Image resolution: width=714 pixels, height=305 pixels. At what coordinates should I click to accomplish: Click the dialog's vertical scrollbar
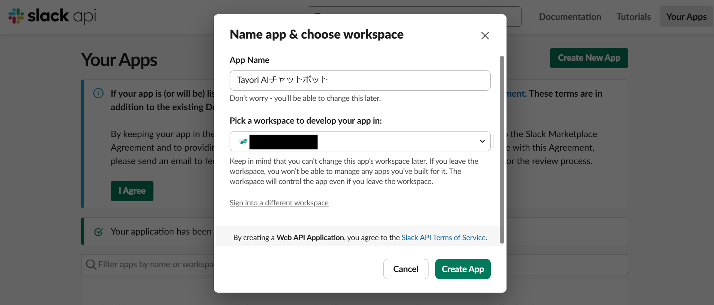tap(502, 150)
